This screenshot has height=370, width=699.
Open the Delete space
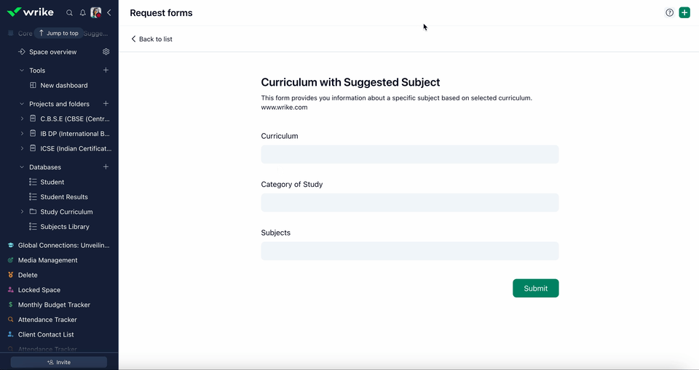click(x=28, y=276)
